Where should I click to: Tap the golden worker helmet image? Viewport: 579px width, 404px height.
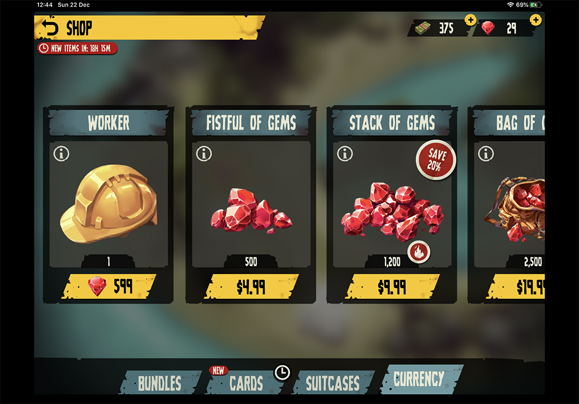click(x=109, y=203)
